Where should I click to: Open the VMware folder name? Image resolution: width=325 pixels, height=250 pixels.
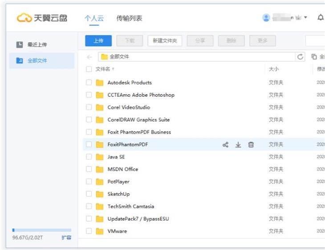click(x=117, y=231)
